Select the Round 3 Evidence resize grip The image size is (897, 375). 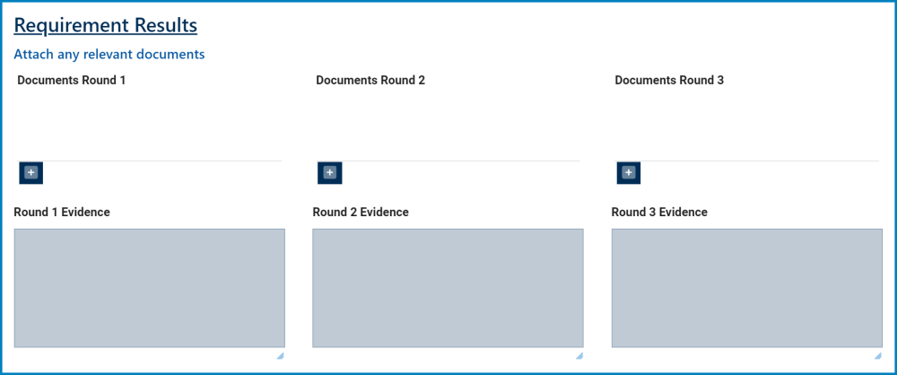pyautogui.click(x=877, y=356)
